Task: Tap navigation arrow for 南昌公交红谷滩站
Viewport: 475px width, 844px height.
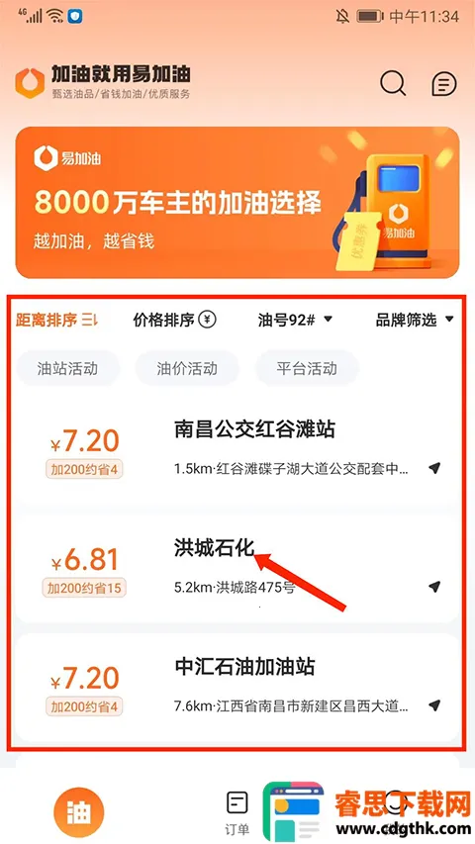Action: click(x=434, y=468)
